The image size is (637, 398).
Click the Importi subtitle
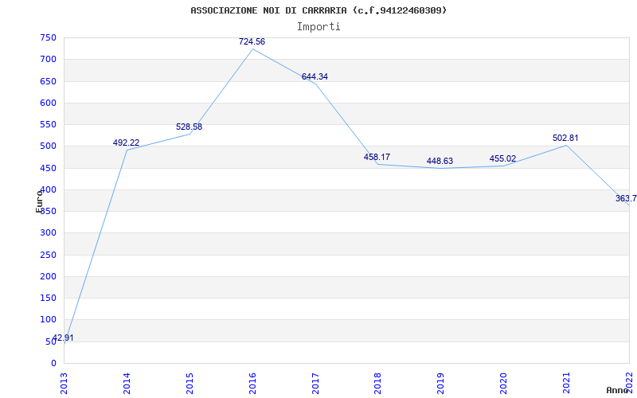pos(318,27)
